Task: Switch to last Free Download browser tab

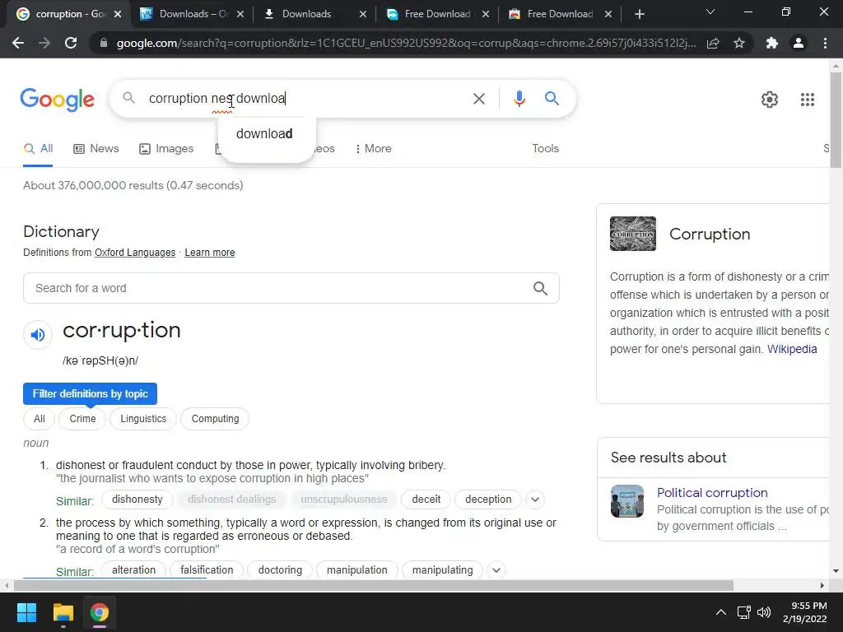Action: pos(559,14)
